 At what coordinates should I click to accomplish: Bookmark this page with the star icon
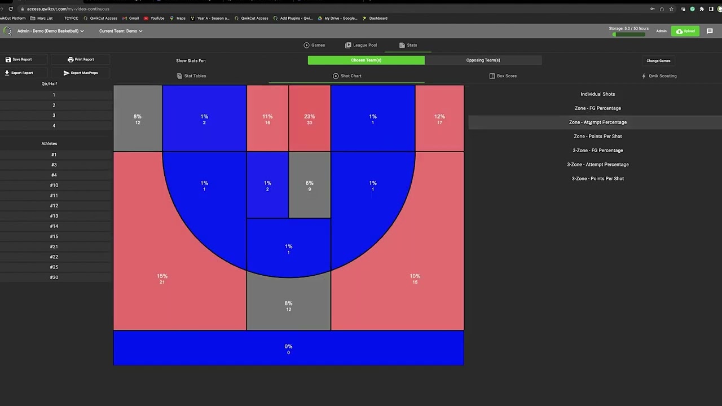pos(671,9)
